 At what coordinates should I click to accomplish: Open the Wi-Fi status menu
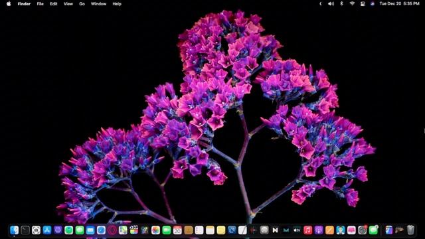[x=352, y=4]
